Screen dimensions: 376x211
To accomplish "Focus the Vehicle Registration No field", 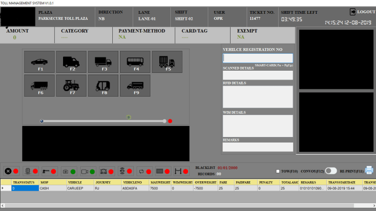I will coord(258,58).
